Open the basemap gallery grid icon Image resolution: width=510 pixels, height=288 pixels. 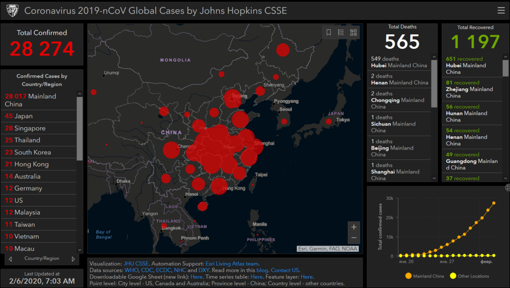[354, 32]
